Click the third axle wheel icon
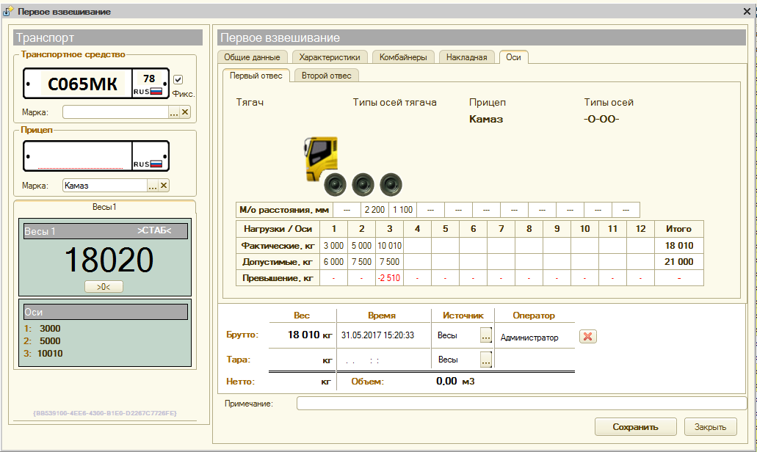This screenshot has height=452, width=757. point(389,184)
